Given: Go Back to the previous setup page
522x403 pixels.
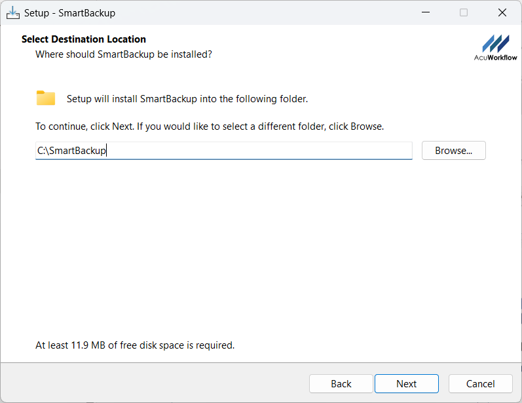Looking at the screenshot, I should click(x=341, y=384).
